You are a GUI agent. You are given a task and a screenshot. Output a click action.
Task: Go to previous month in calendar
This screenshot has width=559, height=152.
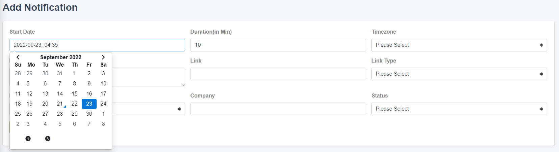coord(18,57)
